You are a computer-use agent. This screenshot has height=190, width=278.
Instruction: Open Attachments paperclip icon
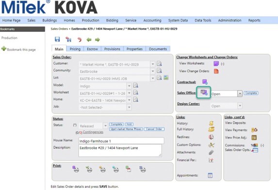coord(211,153)
